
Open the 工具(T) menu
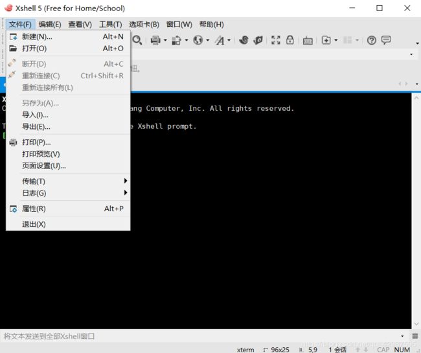click(110, 25)
